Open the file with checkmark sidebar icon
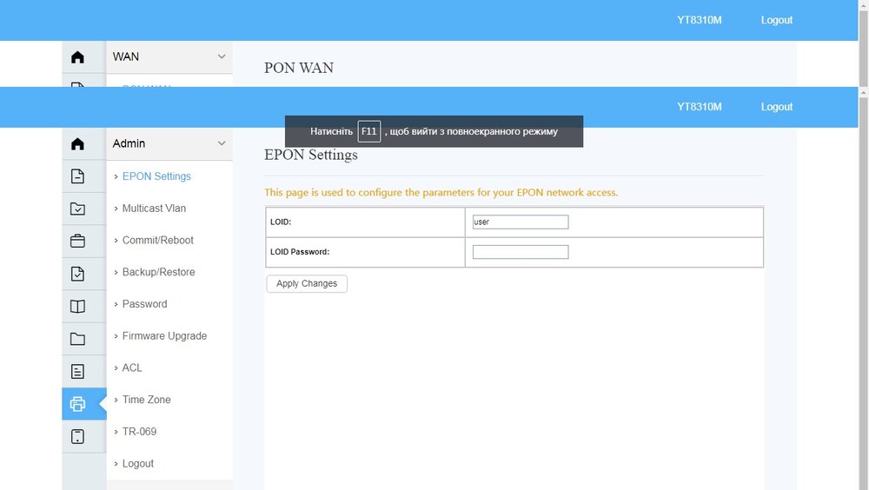This screenshot has width=869, height=490. click(x=77, y=274)
